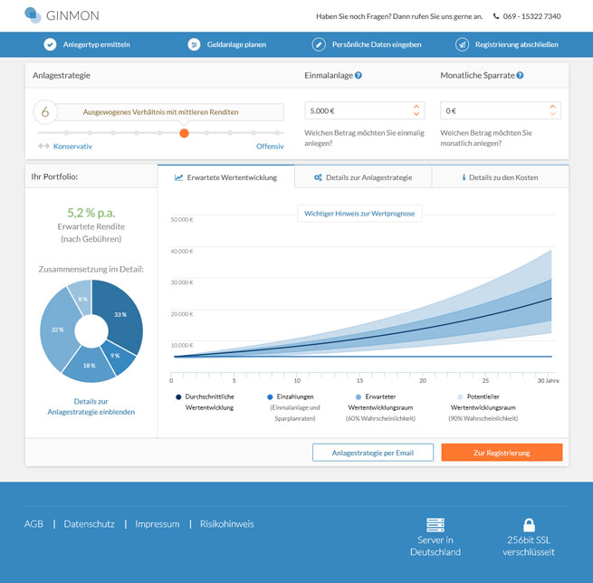Screen dimensions: 593x583
Task: Increase the Monatliche Sparrate with the up arrow
Action: 552,107
